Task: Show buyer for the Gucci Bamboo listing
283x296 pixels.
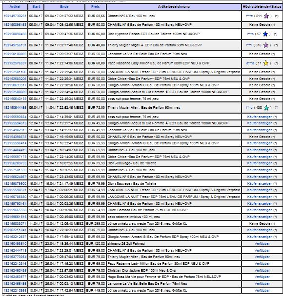Action: coord(260,210)
